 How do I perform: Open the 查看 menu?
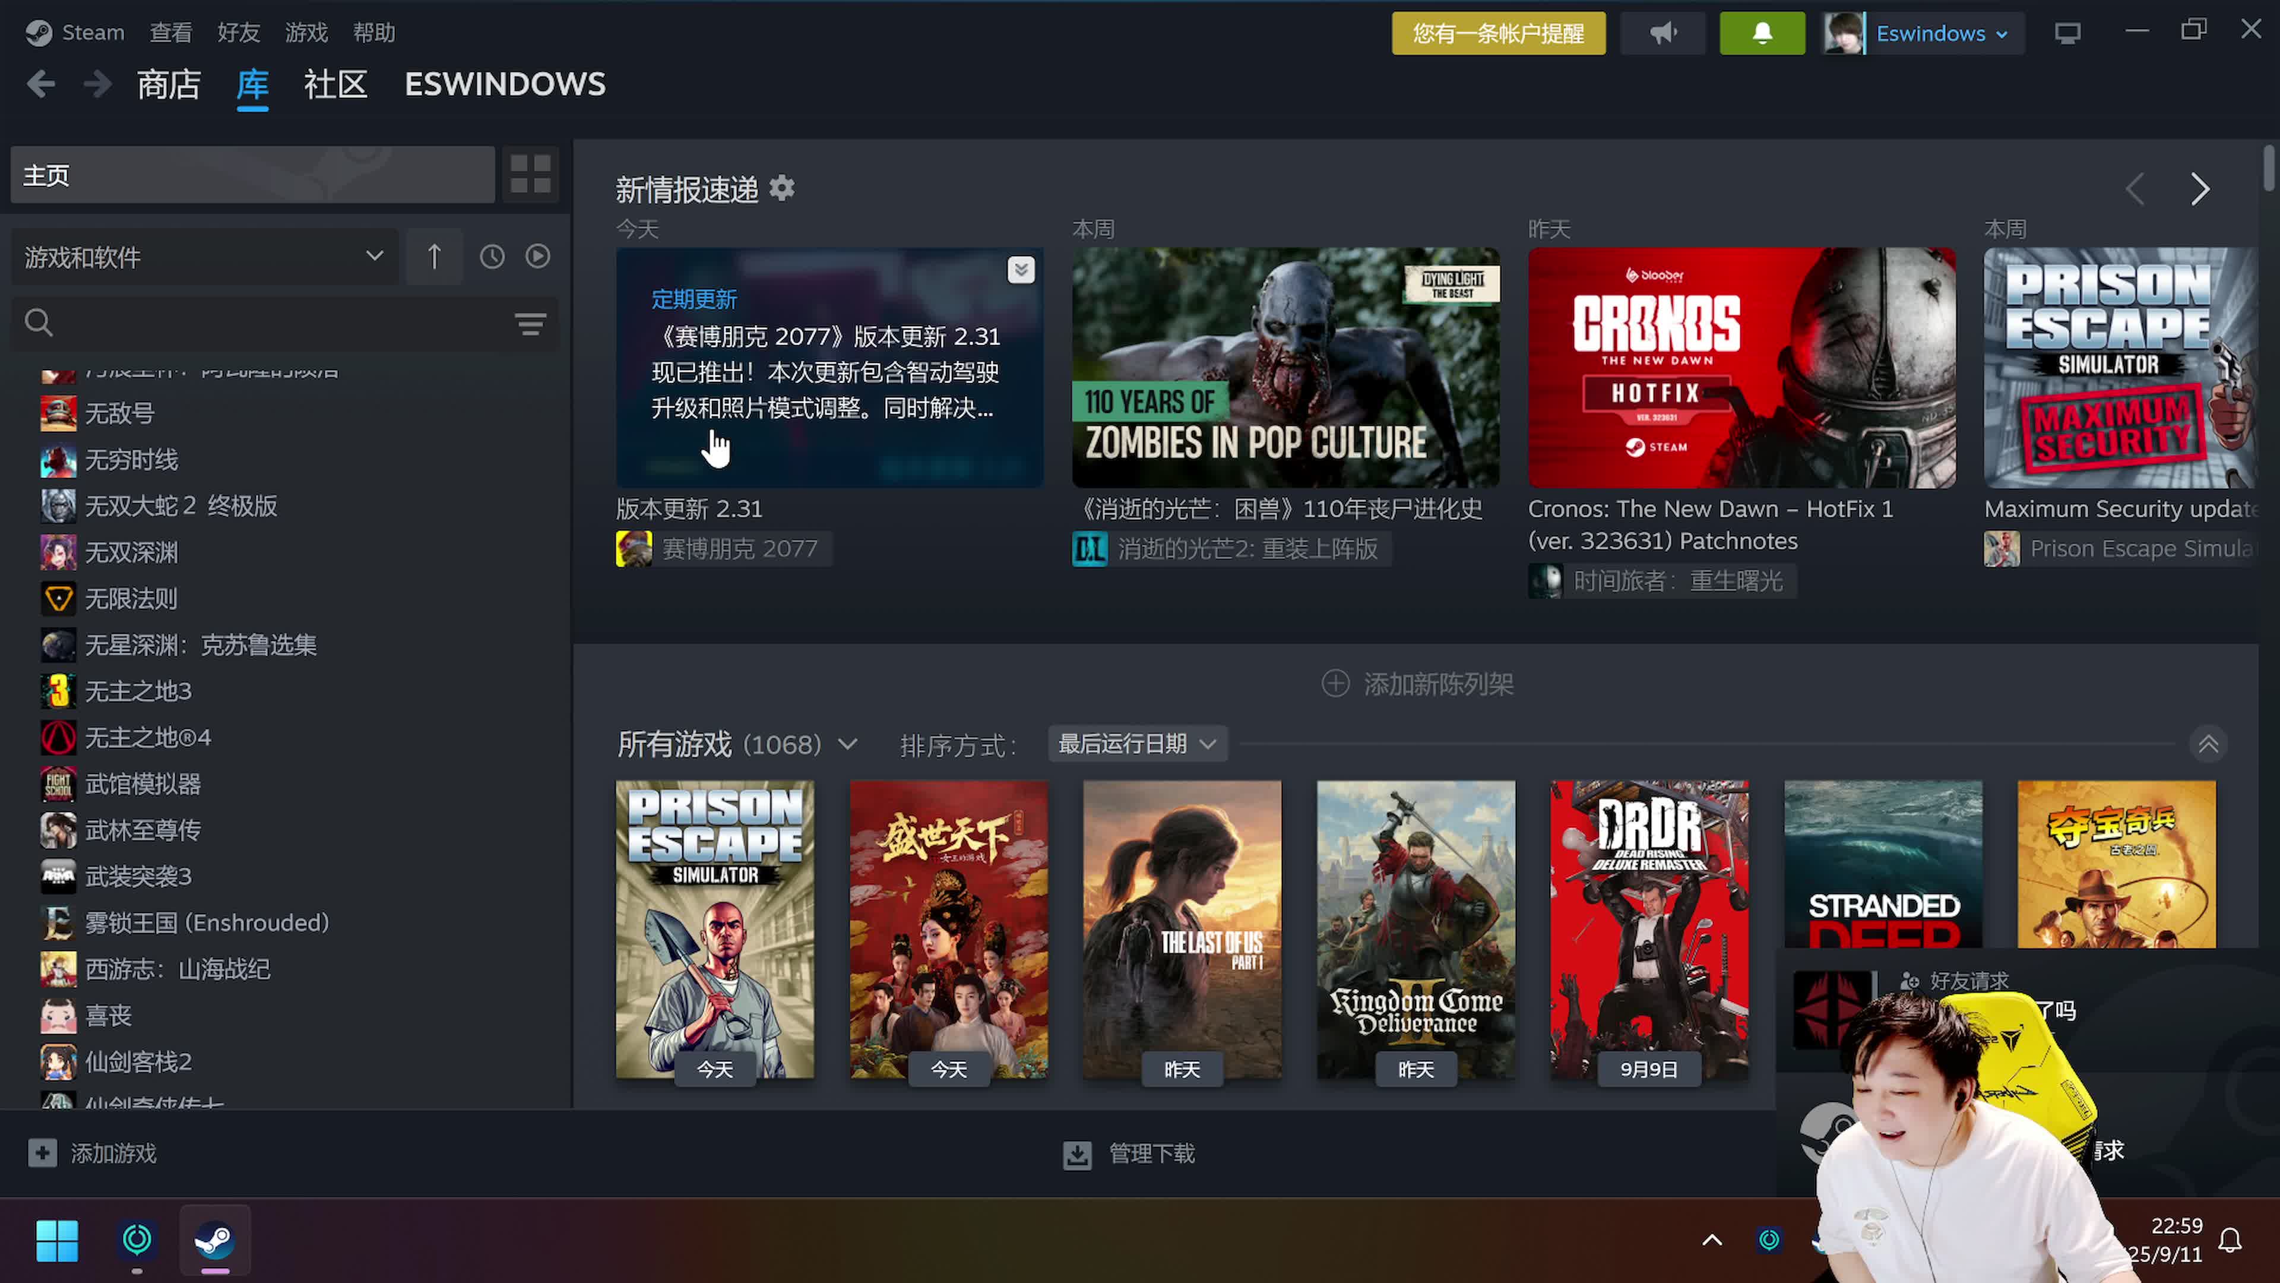click(x=171, y=33)
